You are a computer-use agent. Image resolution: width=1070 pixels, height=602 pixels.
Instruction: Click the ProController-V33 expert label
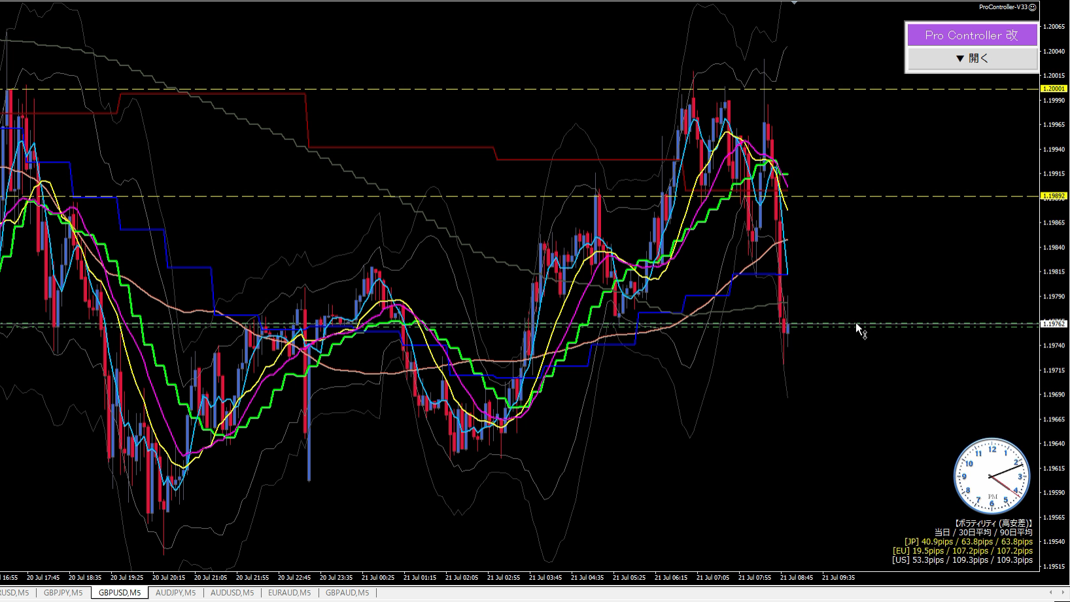tap(1003, 7)
